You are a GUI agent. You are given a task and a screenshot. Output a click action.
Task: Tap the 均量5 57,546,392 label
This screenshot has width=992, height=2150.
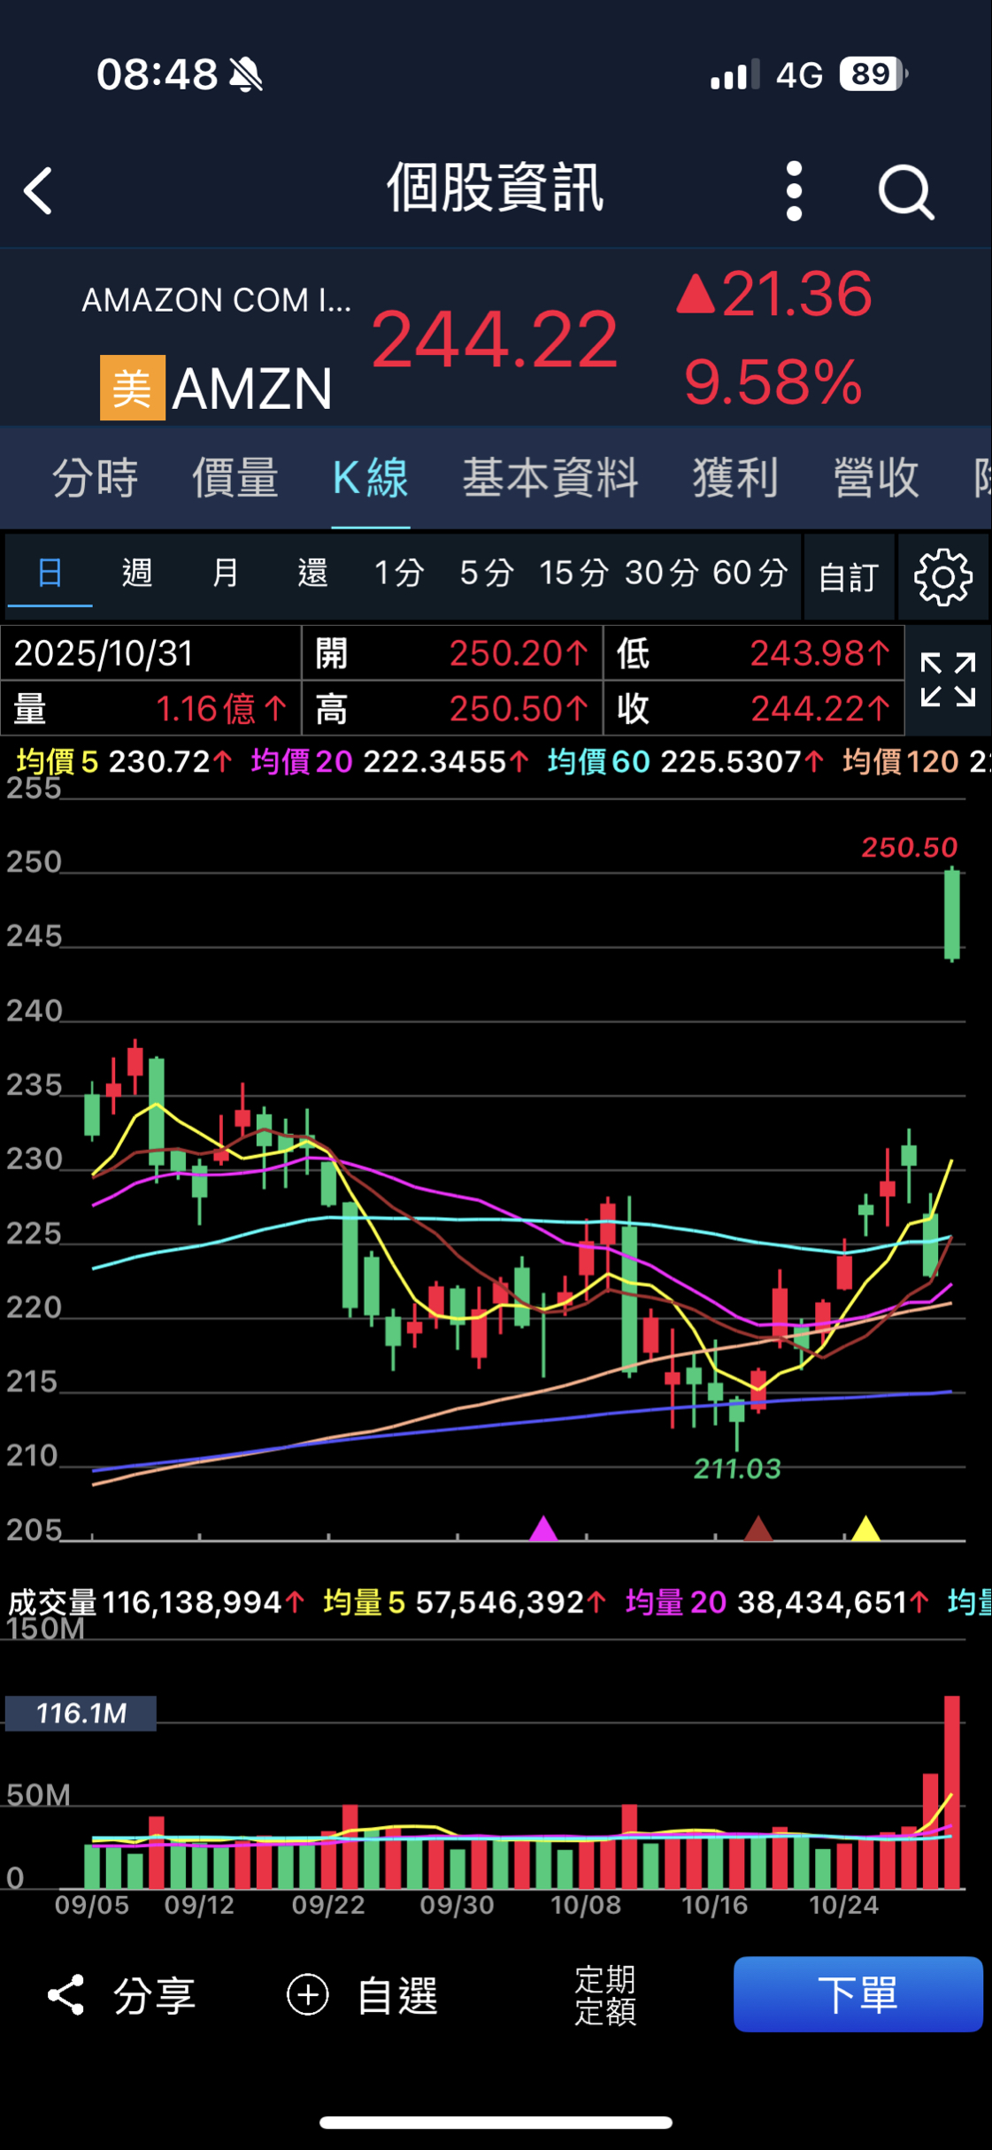tap(465, 1602)
